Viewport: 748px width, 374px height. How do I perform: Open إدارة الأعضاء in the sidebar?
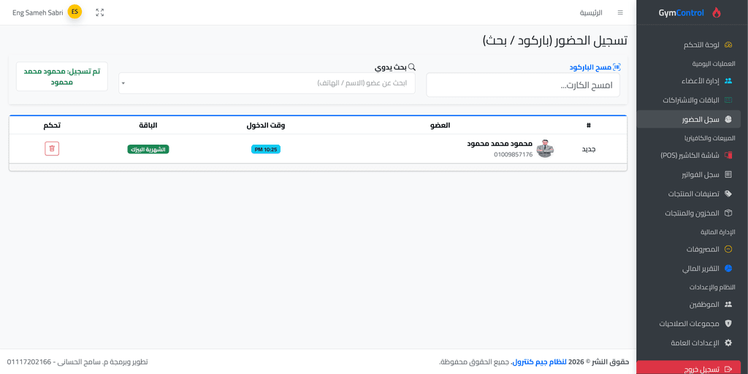click(x=688, y=80)
